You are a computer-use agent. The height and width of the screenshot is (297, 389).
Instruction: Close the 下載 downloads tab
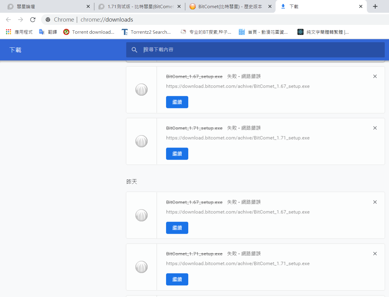361,6
